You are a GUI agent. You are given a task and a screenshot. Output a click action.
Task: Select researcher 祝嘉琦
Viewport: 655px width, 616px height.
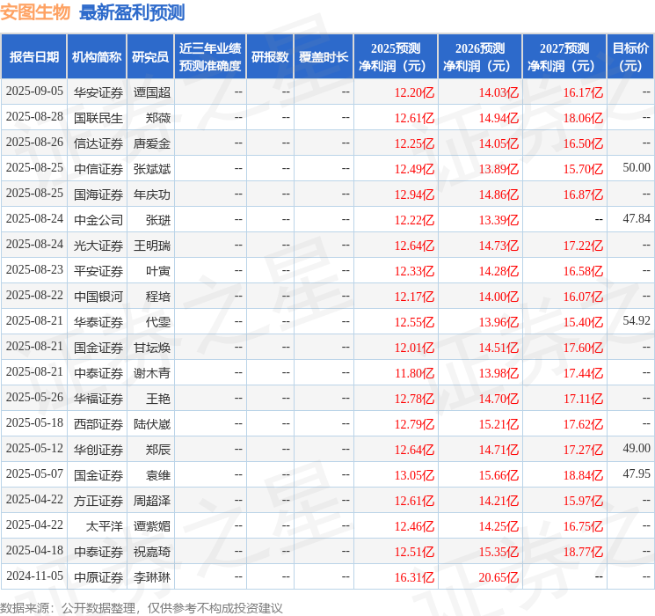[152, 552]
